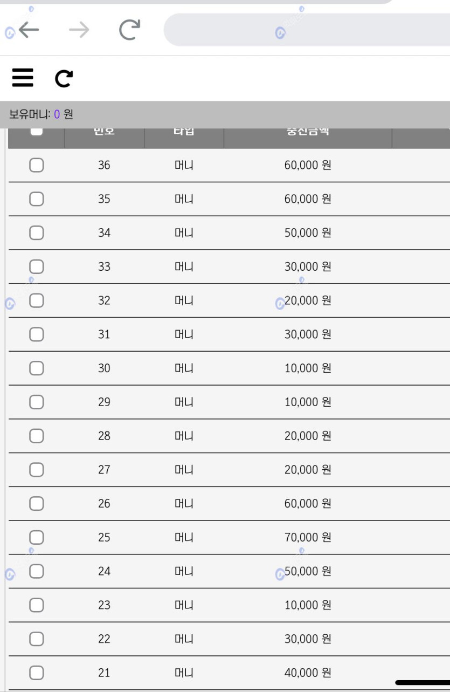Reload page with browser reload icon
Viewport: 450px width, 692px height.
pyautogui.click(x=129, y=30)
